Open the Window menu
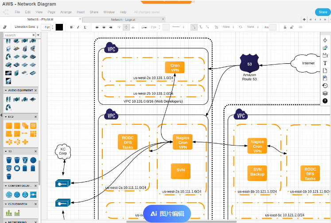Image resolution: width=331 pixels, height=223 pixels. (109, 12)
